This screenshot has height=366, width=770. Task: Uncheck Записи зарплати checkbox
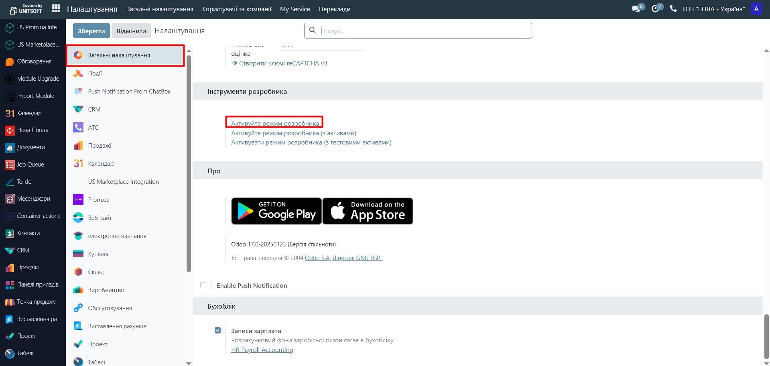click(x=217, y=331)
